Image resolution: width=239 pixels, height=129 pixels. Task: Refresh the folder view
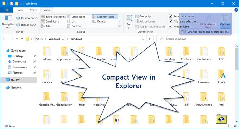pyautogui.click(x=150, y=39)
